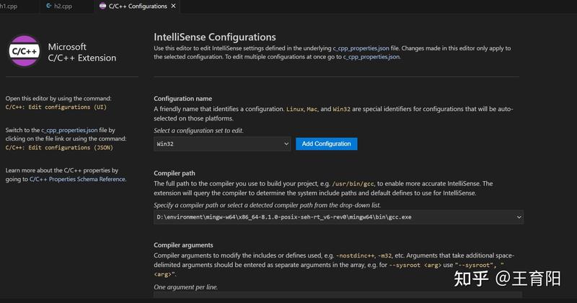This screenshot has width=577, height=303.
Task: Open the Win32 configuration name dropdown
Action: 222,144
